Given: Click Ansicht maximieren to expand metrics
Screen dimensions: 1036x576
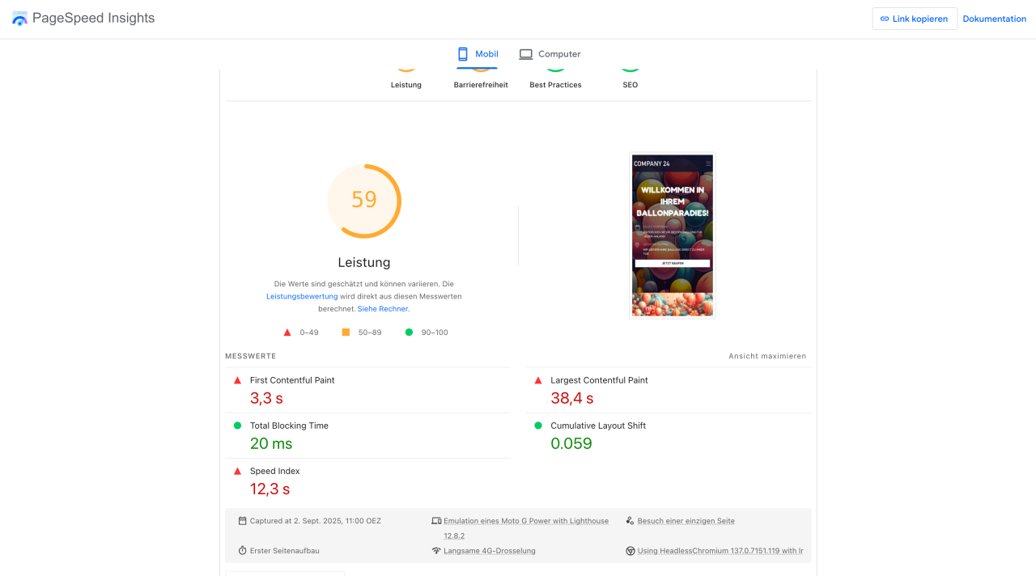Looking at the screenshot, I should 767,356.
